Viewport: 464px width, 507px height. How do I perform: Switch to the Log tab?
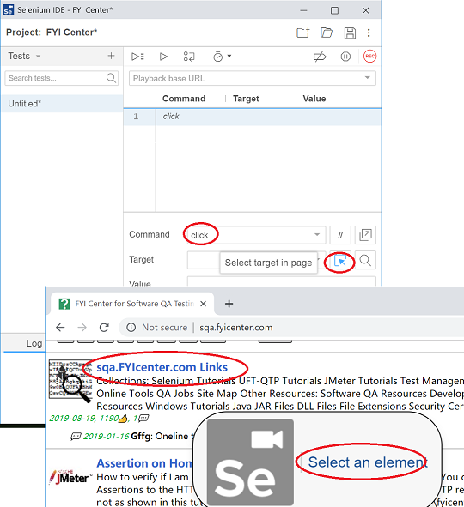(x=34, y=343)
